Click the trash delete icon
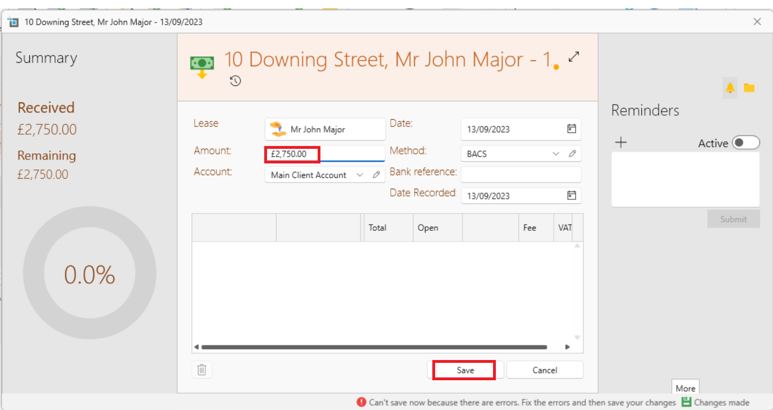 click(202, 370)
